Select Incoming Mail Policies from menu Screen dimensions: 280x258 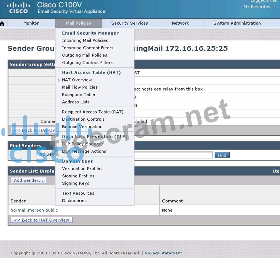point(85,40)
